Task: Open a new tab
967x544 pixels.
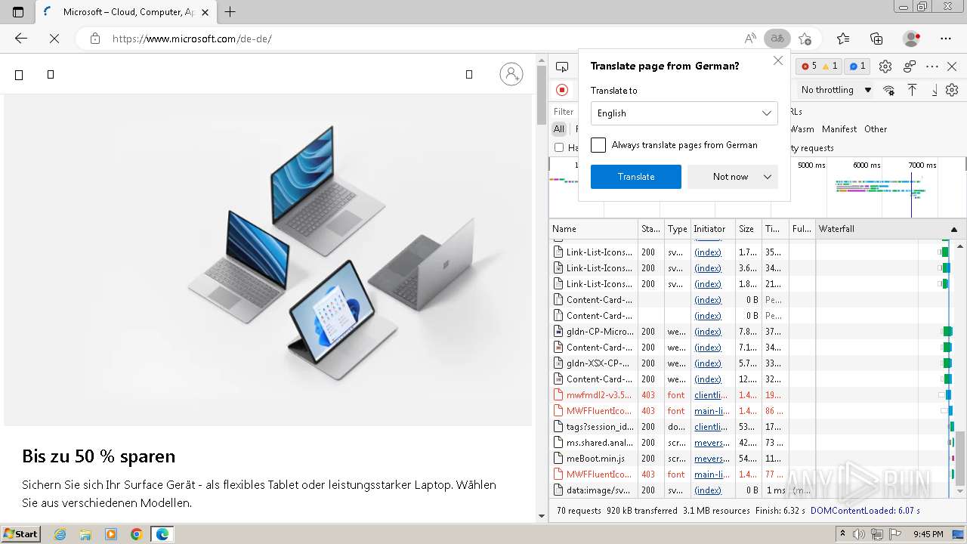Action: [x=230, y=12]
